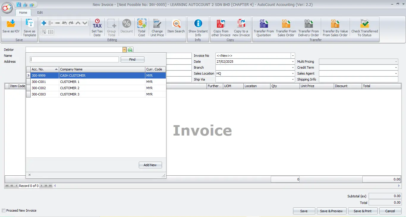Screen dimensions: 406x217
Task: Click Transfer From Delivery Order
Action: tap(309, 27)
